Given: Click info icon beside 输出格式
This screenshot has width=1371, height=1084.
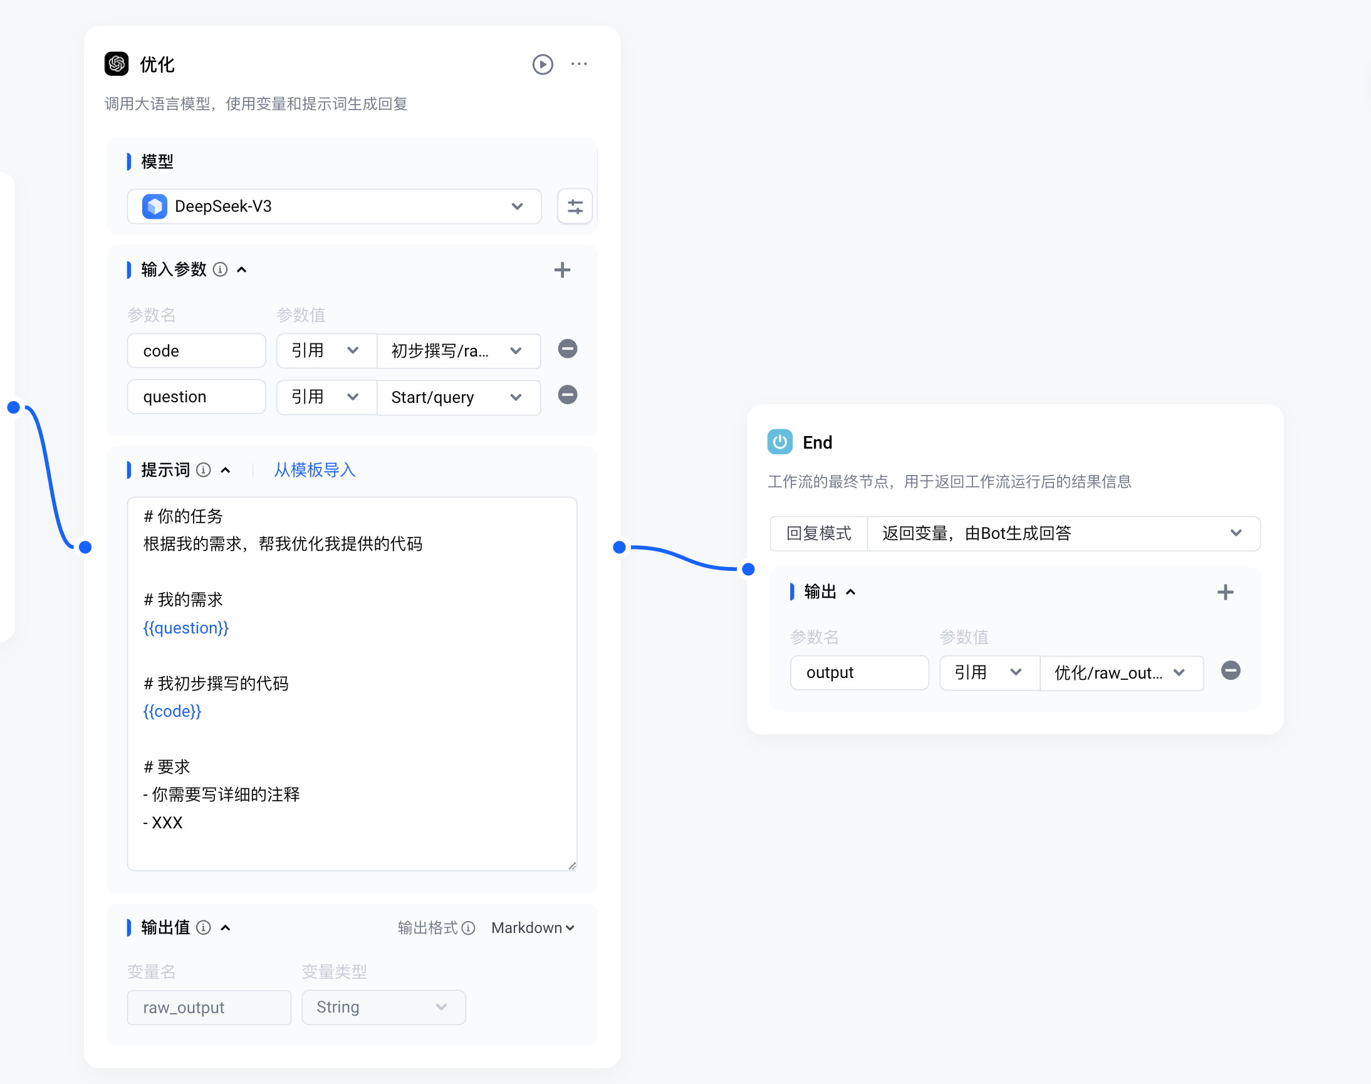Looking at the screenshot, I should coord(469,928).
